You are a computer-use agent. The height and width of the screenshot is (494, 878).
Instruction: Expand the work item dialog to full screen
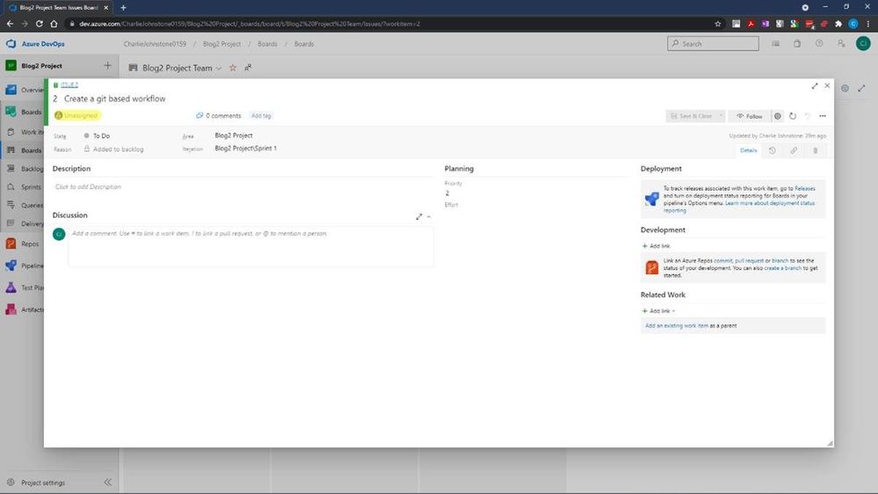click(814, 85)
